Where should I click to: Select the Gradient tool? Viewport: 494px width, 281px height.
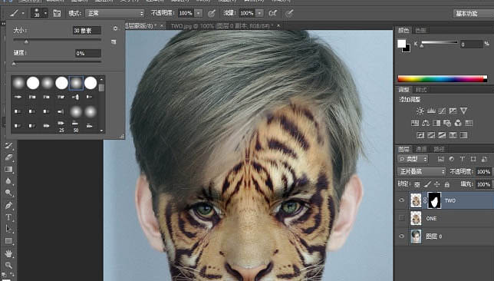click(x=8, y=170)
